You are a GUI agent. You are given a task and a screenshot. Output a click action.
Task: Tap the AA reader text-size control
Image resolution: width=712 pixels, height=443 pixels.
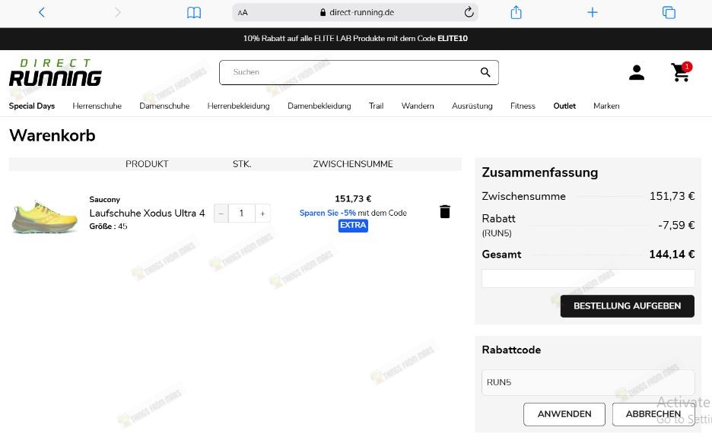click(243, 13)
